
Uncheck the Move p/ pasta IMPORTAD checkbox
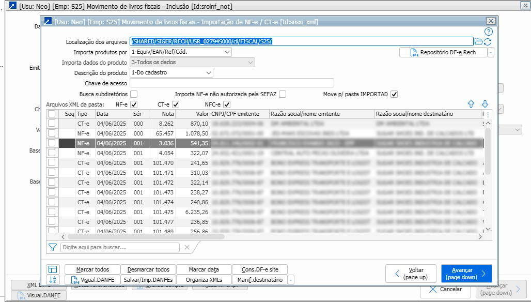tap(394, 94)
